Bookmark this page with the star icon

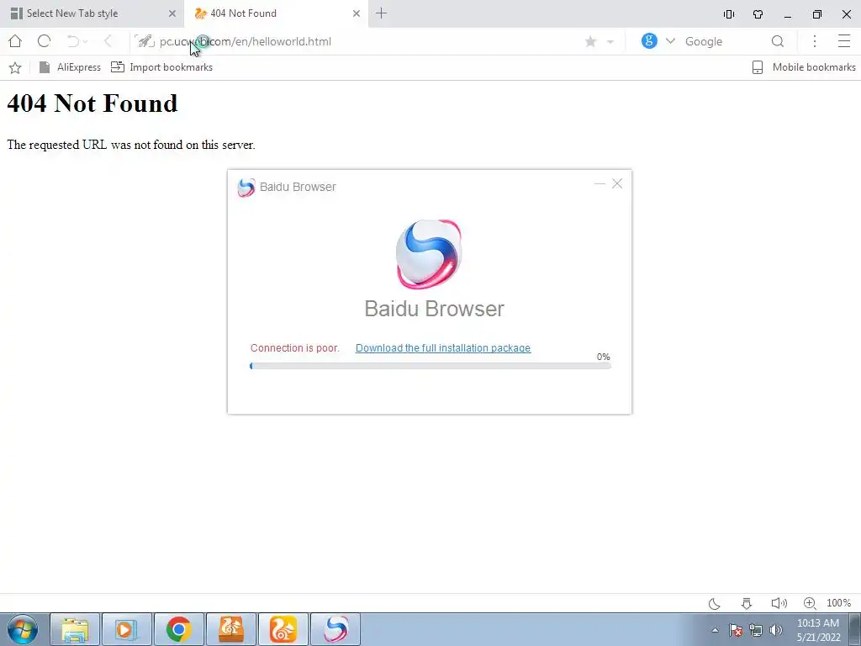tap(591, 42)
